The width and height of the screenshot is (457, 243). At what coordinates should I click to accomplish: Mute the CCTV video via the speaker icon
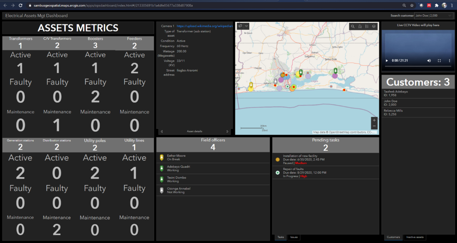[429, 60]
